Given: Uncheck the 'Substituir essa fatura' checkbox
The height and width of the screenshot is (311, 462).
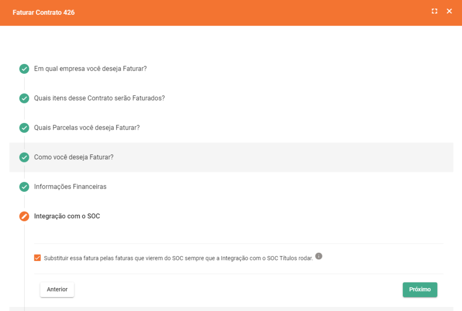Looking at the screenshot, I should (37, 258).
